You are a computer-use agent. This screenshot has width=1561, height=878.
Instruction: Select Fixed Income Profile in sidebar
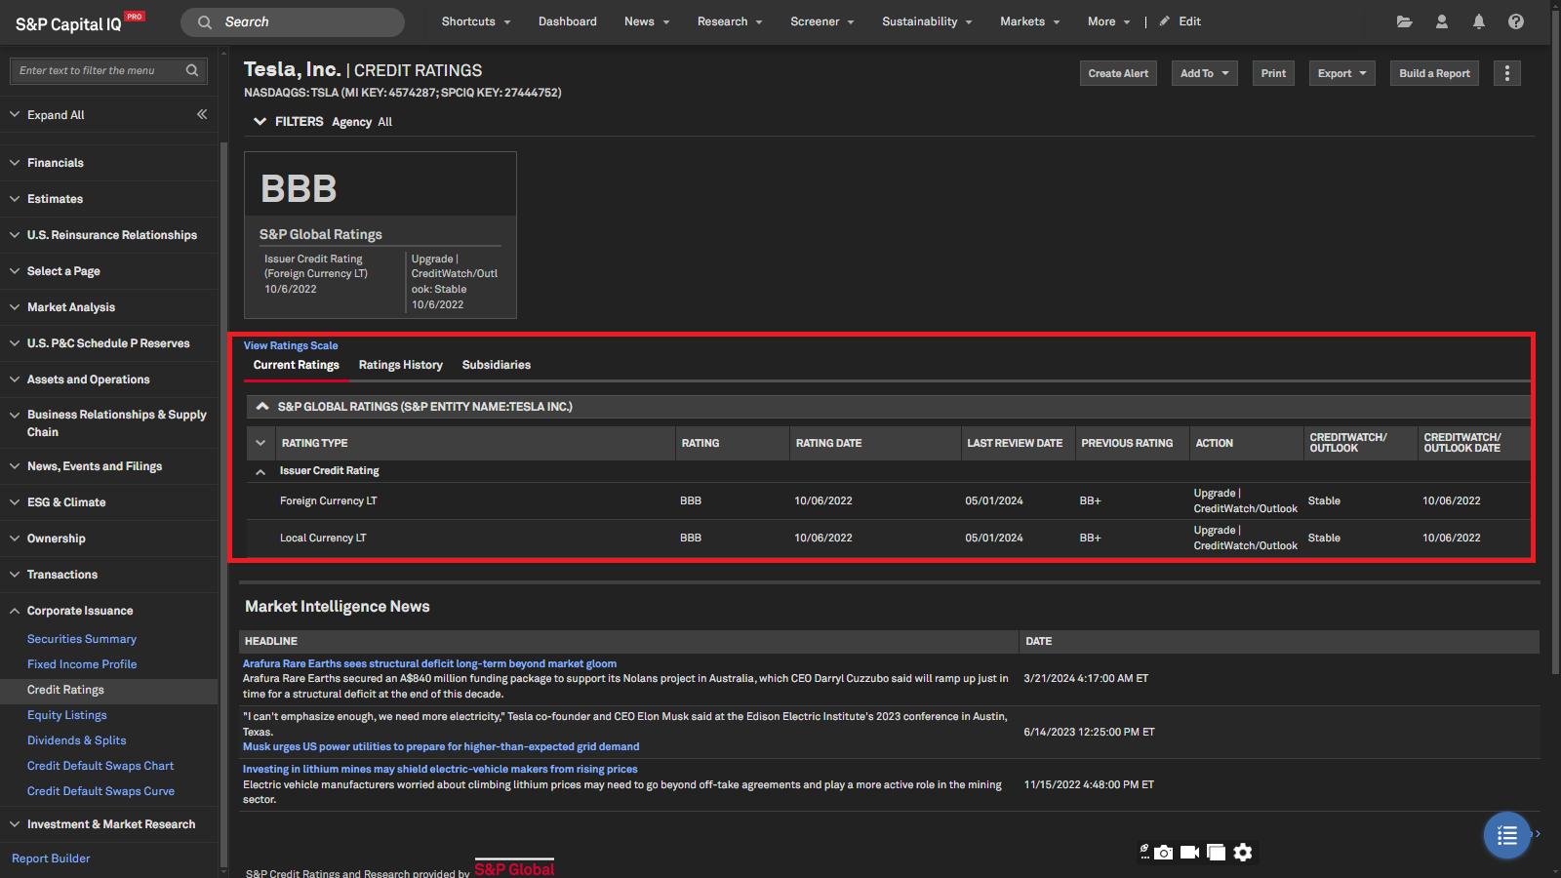point(82,664)
